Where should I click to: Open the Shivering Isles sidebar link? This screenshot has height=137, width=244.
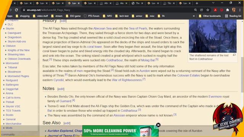16,54
